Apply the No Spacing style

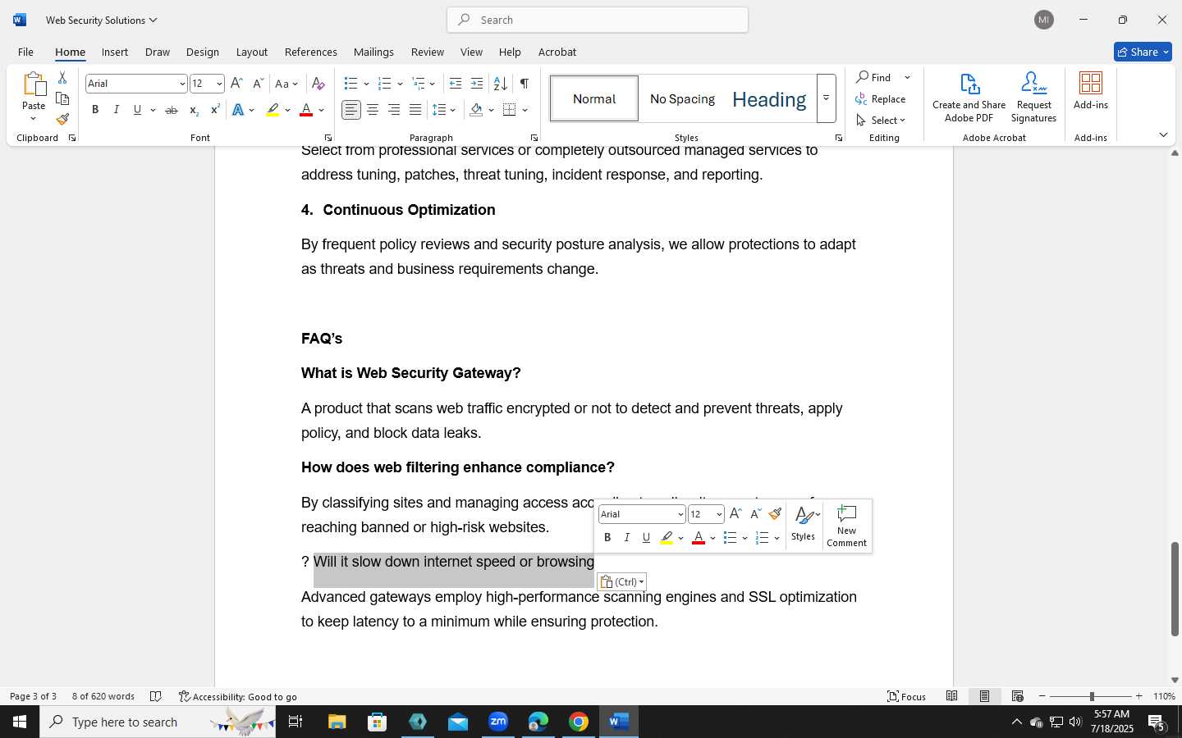tap(682, 99)
